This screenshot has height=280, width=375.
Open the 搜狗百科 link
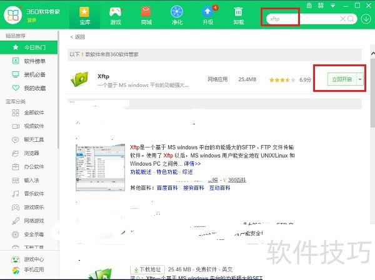(194, 188)
